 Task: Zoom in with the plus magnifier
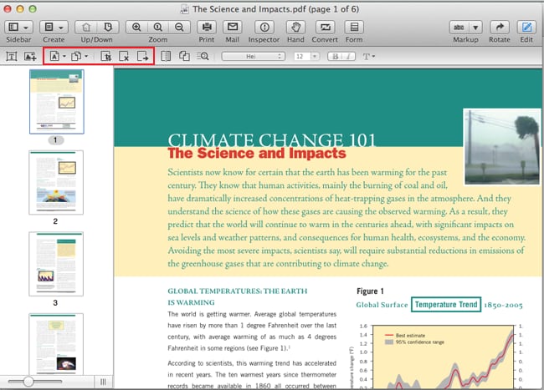pyautogui.click(x=136, y=27)
